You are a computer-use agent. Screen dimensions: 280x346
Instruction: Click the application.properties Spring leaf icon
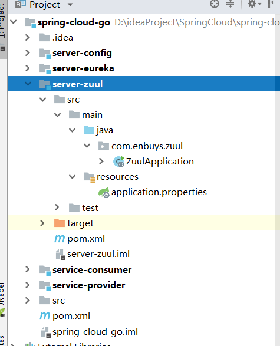[104, 192]
